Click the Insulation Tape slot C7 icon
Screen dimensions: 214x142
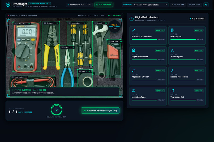[134, 91]
